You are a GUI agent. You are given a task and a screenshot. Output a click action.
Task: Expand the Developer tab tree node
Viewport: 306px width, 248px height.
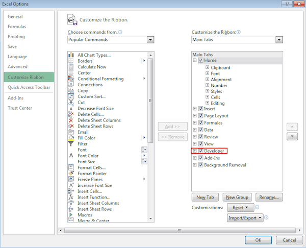pos(195,151)
